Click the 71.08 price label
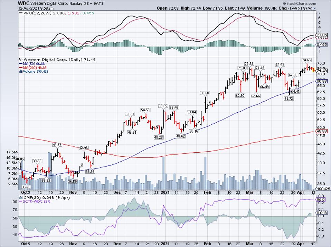The image size is (331, 247). pyautogui.click(x=242, y=68)
